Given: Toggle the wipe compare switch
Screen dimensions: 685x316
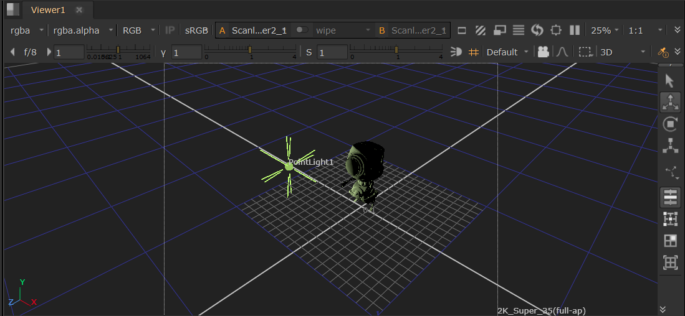Looking at the screenshot, I should 302,30.
